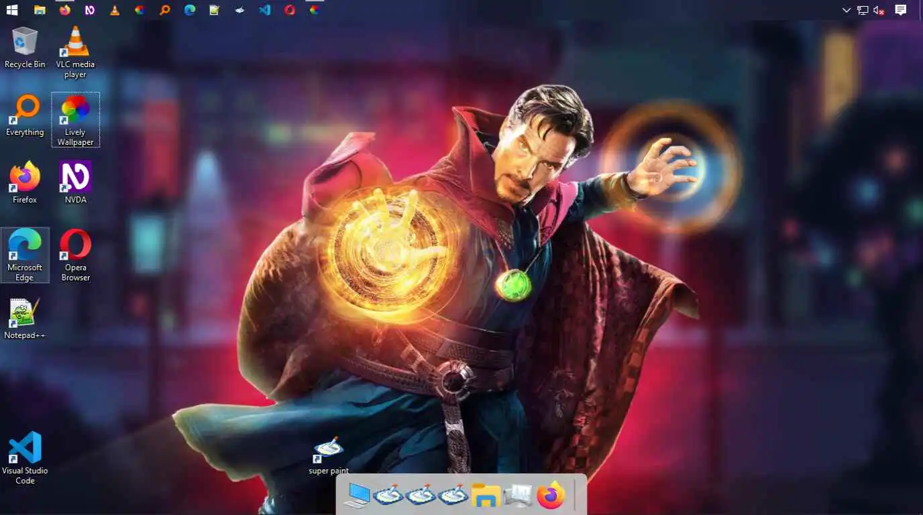
Task: Select the Microsoft Edge desktop shortcut
Action: click(25, 255)
